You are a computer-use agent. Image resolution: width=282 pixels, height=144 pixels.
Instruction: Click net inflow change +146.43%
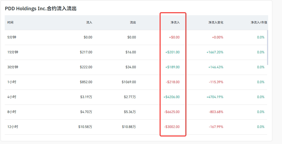point(216,67)
